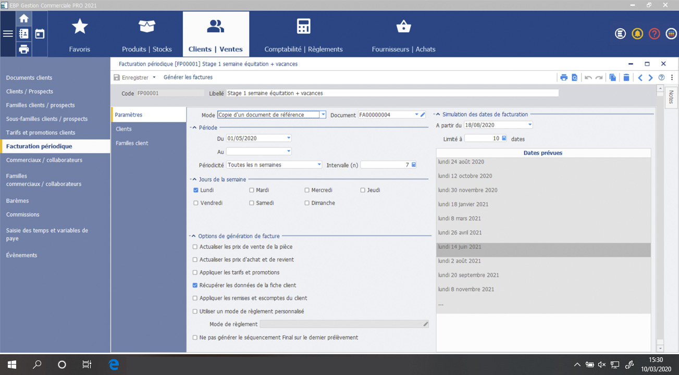Viewport: 679px width, 375px height.
Task: Select the Clients side tab
Action: (x=149, y=129)
